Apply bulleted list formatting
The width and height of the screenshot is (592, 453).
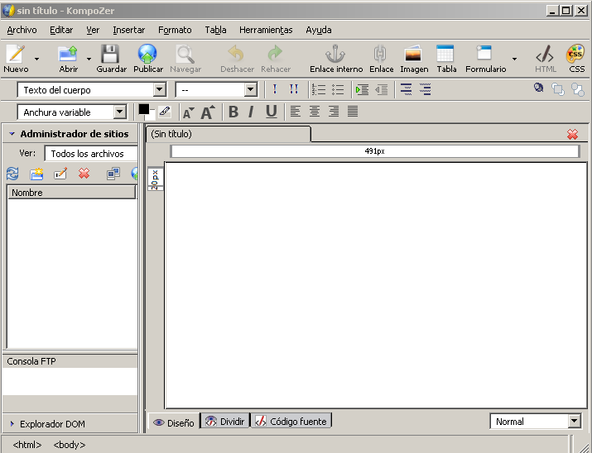[338, 90]
